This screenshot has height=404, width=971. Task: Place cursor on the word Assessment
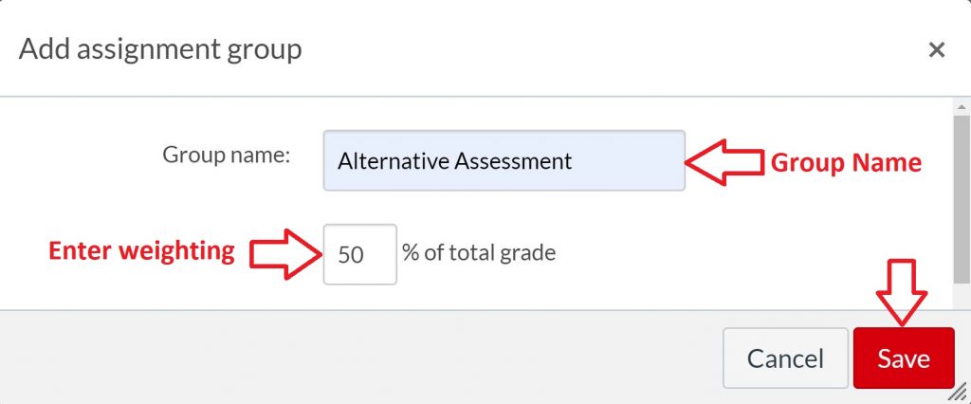coord(513,161)
